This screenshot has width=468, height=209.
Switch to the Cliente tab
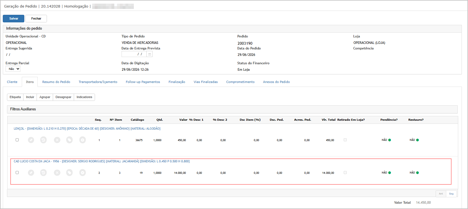tap(12, 82)
